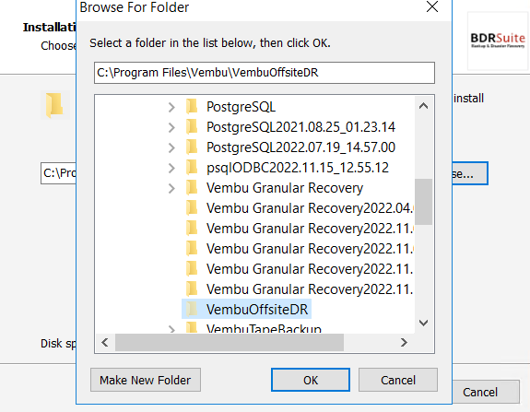Screen dimensions: 530x412
Task: Cancel the Browse For Folder dialog
Action: [398, 380]
